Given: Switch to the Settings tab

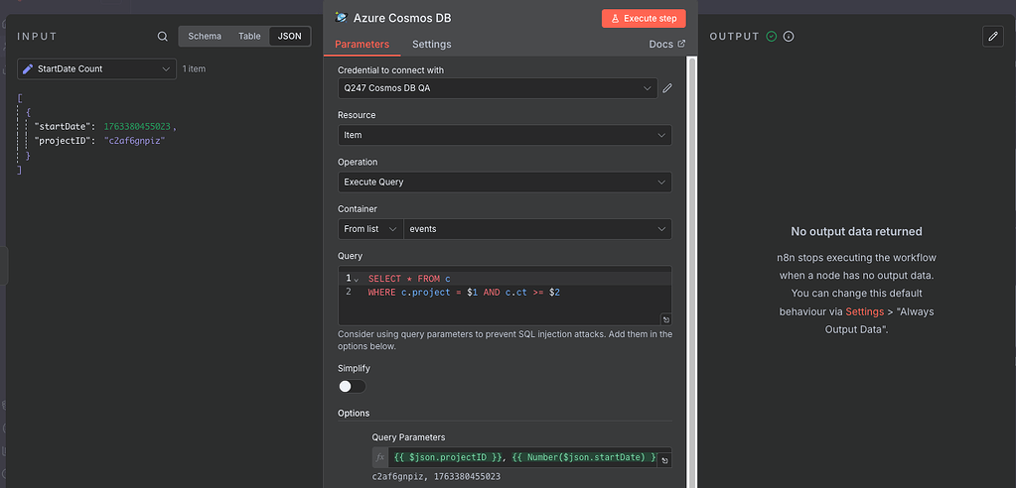Looking at the screenshot, I should tap(431, 45).
